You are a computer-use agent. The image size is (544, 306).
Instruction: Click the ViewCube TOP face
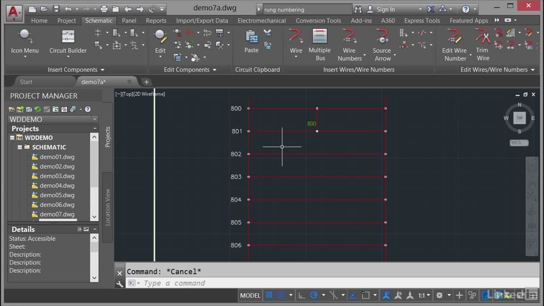(519, 118)
